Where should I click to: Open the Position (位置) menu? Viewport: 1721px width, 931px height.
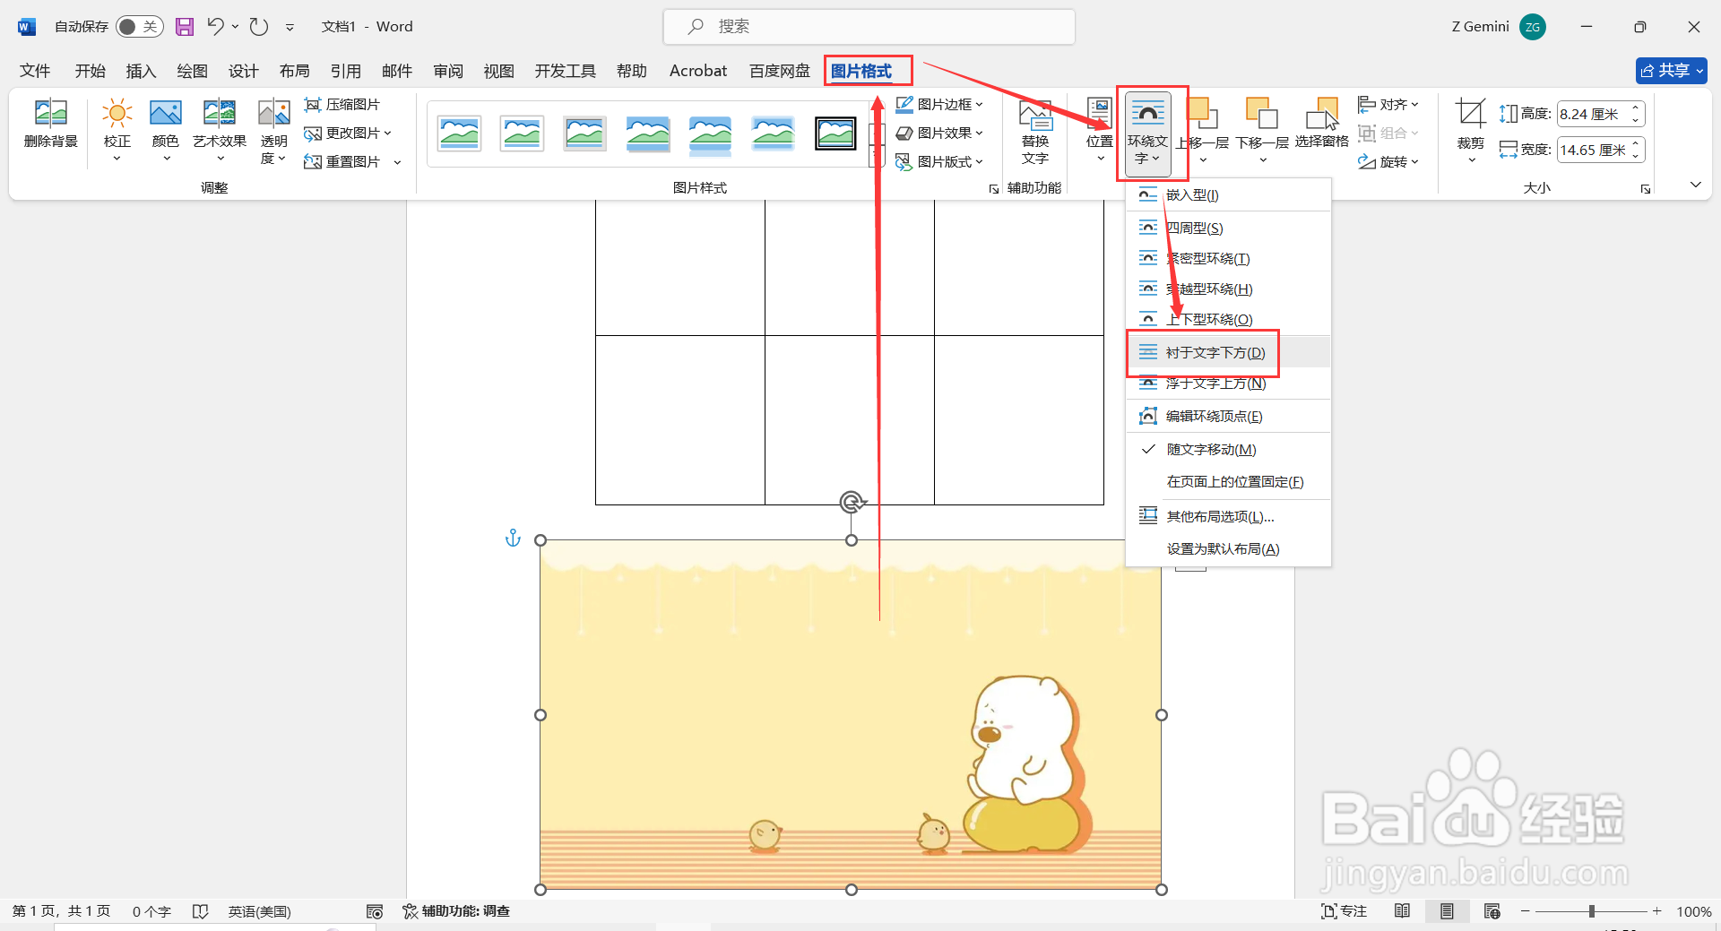(1100, 130)
